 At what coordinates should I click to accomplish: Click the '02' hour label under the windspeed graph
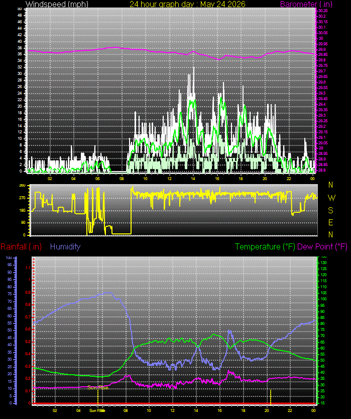[50, 179]
